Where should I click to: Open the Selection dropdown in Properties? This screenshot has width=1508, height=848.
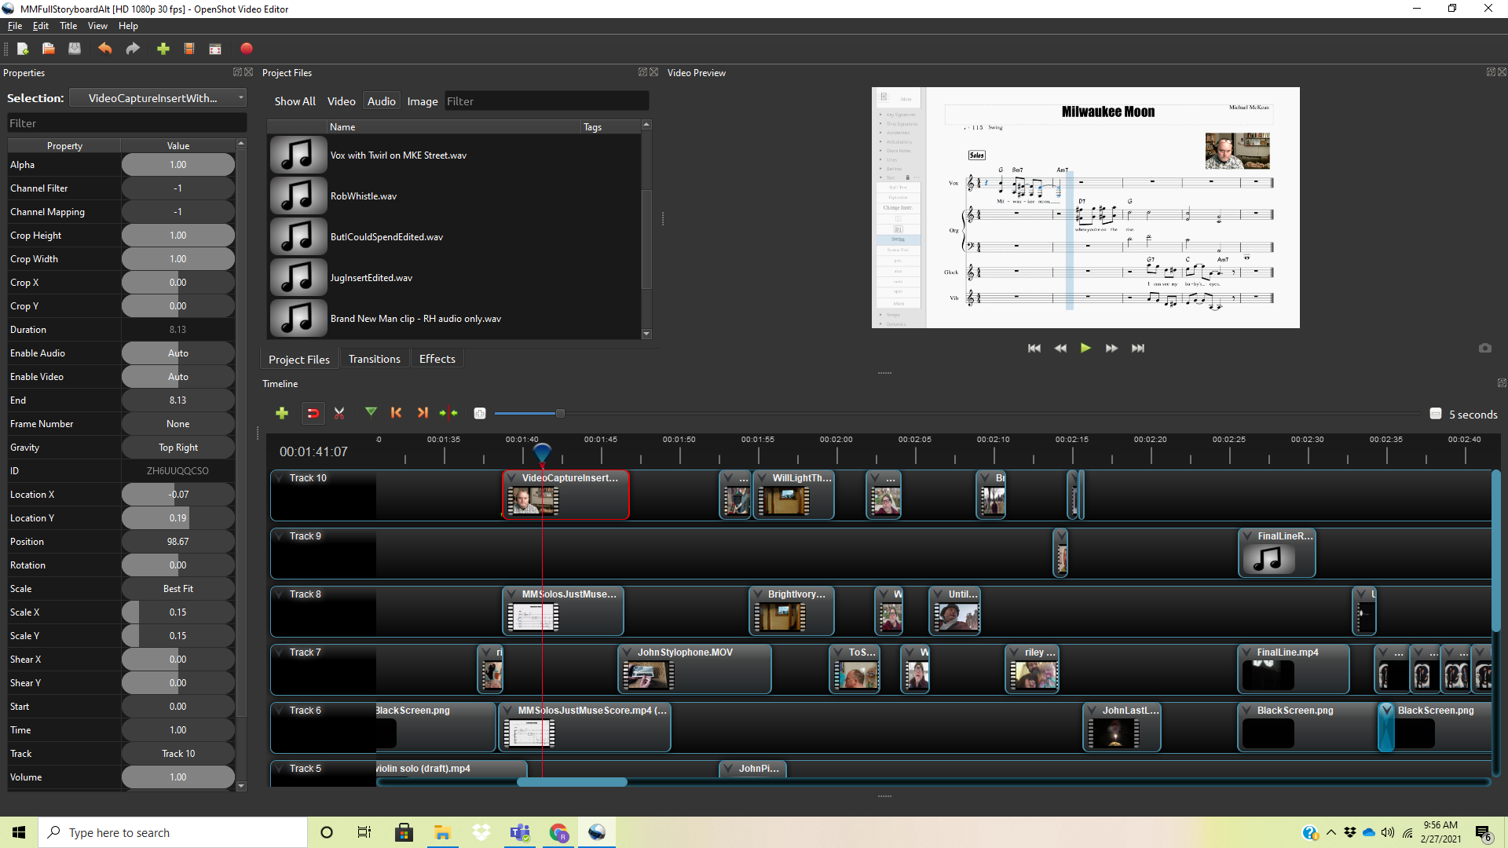(x=158, y=98)
